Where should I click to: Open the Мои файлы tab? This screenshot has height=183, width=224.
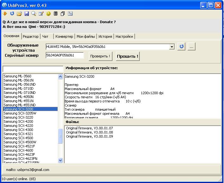tap(86, 36)
